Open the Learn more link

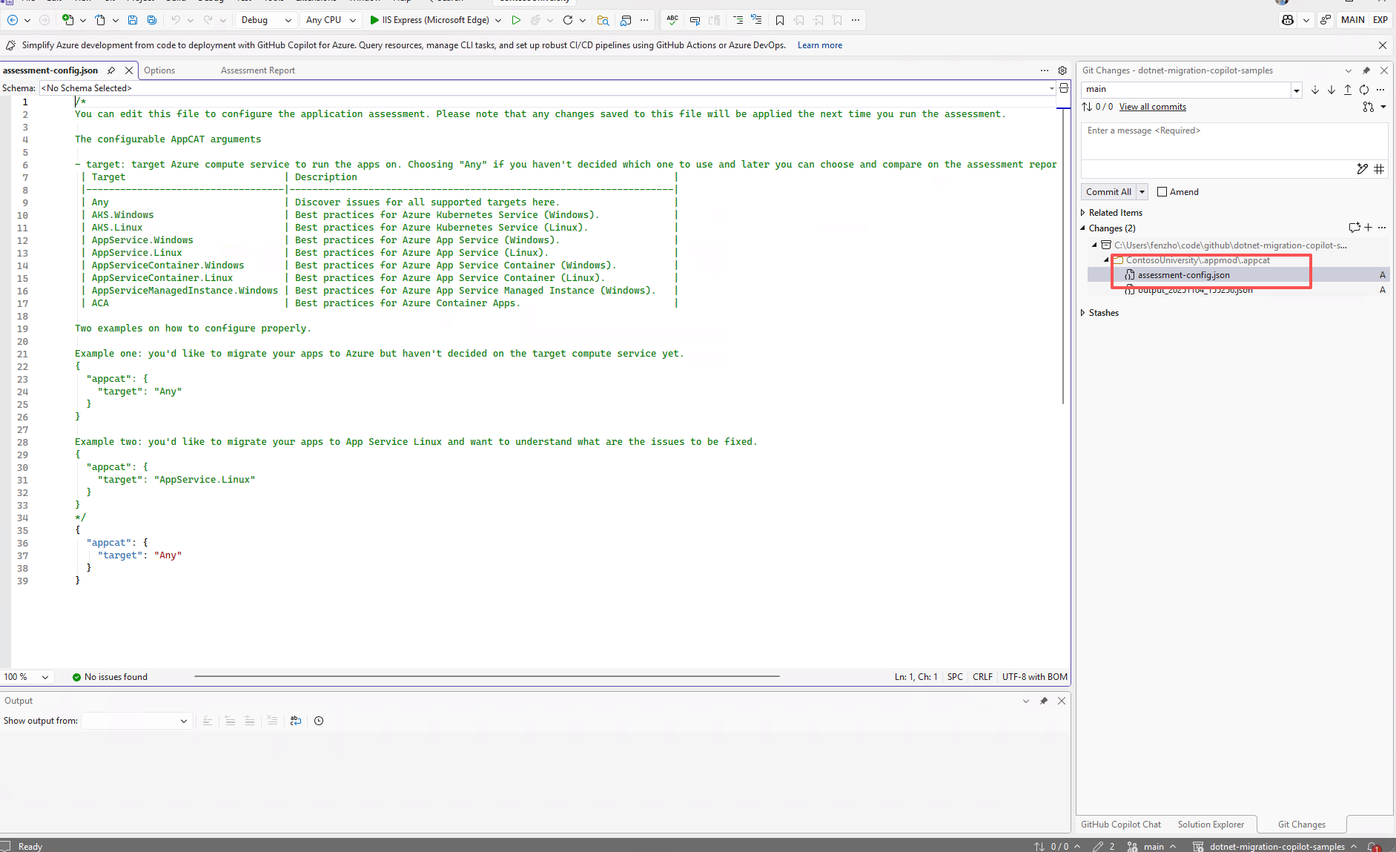pyautogui.click(x=820, y=45)
